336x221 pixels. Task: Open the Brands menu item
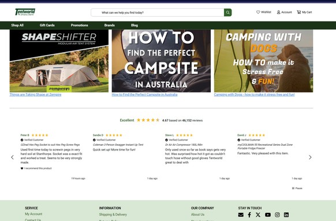pyautogui.click(x=110, y=25)
